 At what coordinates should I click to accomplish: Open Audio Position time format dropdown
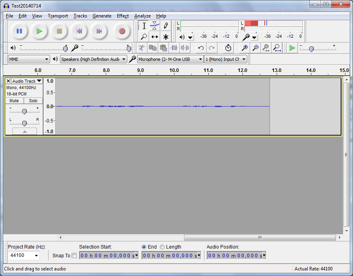[264, 255]
